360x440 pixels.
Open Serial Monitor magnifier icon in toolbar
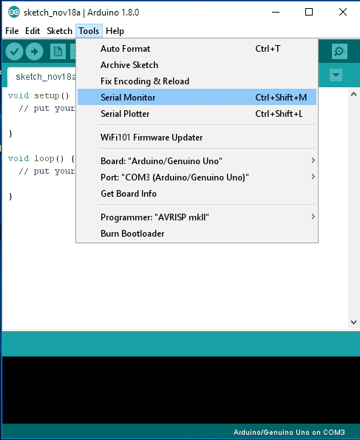pos(339,51)
